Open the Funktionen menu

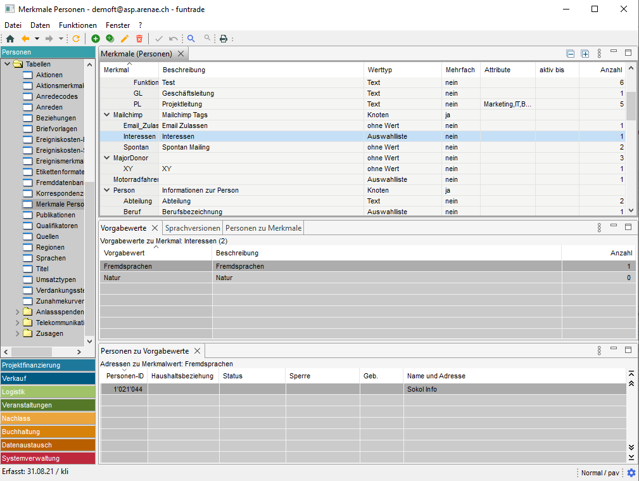[77, 25]
